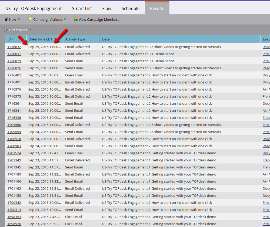Open activity ID 1701524
270x227 pixels.
coord(14,153)
